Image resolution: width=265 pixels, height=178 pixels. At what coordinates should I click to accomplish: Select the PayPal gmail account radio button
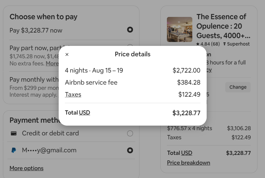(130, 150)
